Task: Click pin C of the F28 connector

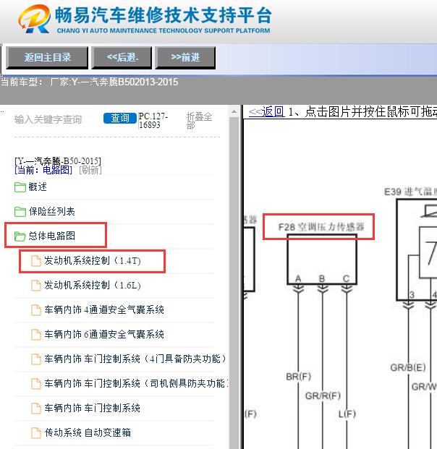Action: coord(346,278)
